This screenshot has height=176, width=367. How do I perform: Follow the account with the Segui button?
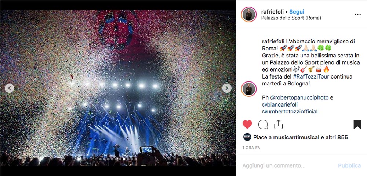297,12
